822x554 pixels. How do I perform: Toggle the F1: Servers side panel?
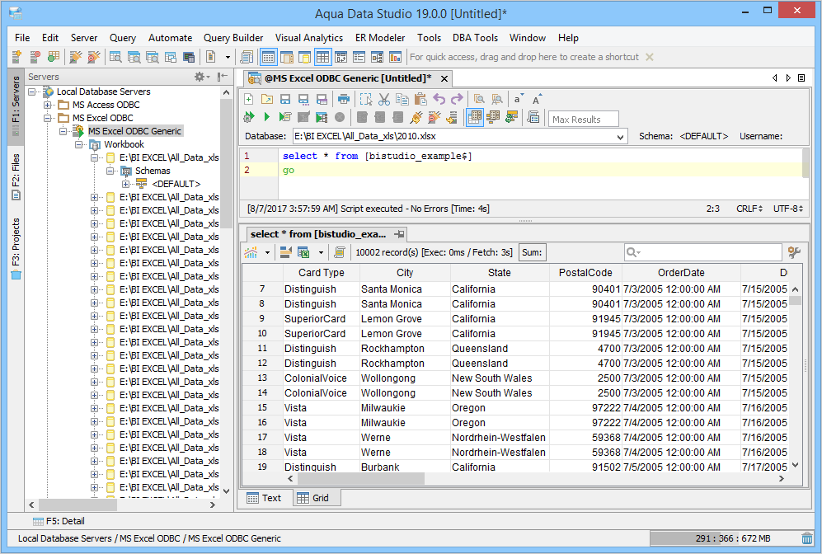pos(16,105)
